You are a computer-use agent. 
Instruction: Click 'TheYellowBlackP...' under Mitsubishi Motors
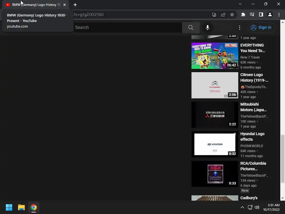254,116
